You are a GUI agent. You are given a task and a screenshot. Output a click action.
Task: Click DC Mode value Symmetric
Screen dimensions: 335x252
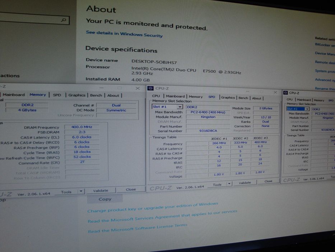tap(116, 110)
